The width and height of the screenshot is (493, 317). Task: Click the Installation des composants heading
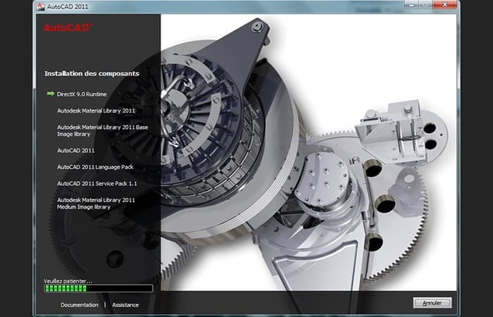pyautogui.click(x=92, y=73)
